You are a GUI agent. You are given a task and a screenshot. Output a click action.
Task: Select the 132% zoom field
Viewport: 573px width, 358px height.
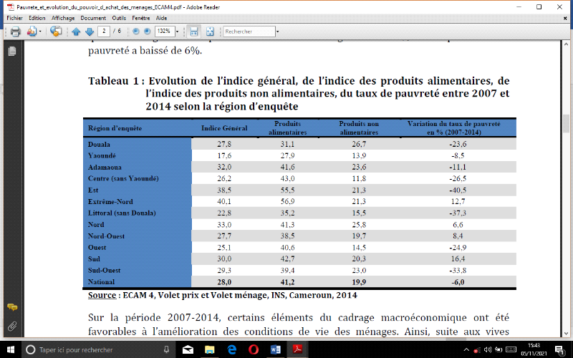pyautogui.click(x=165, y=32)
